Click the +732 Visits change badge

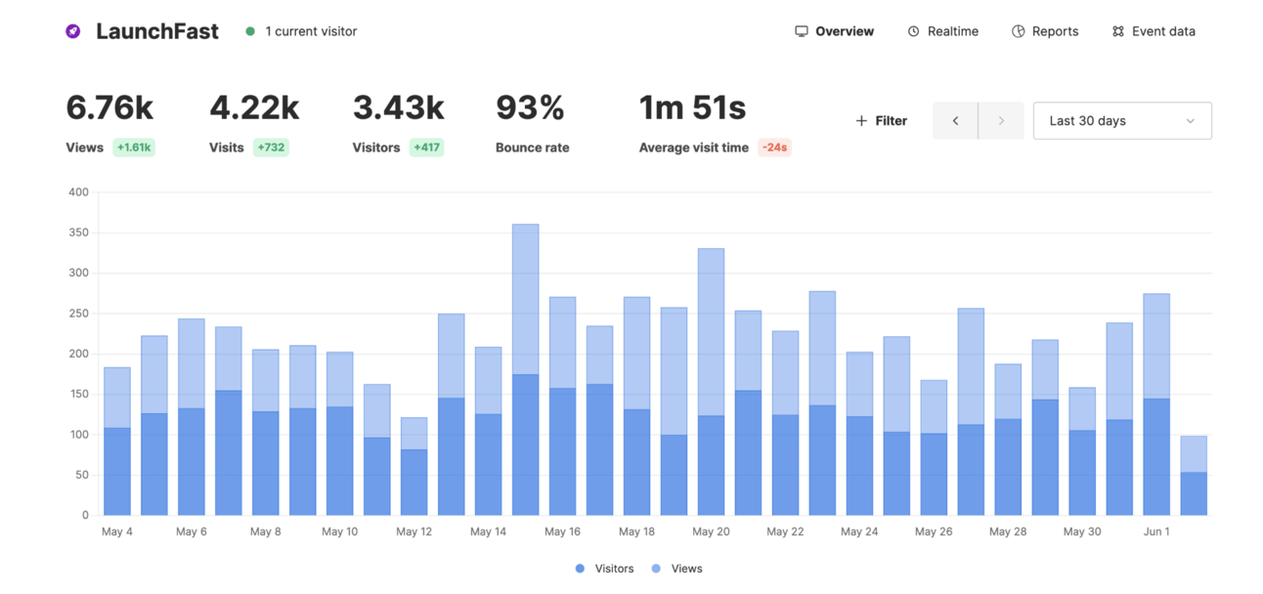(x=271, y=148)
